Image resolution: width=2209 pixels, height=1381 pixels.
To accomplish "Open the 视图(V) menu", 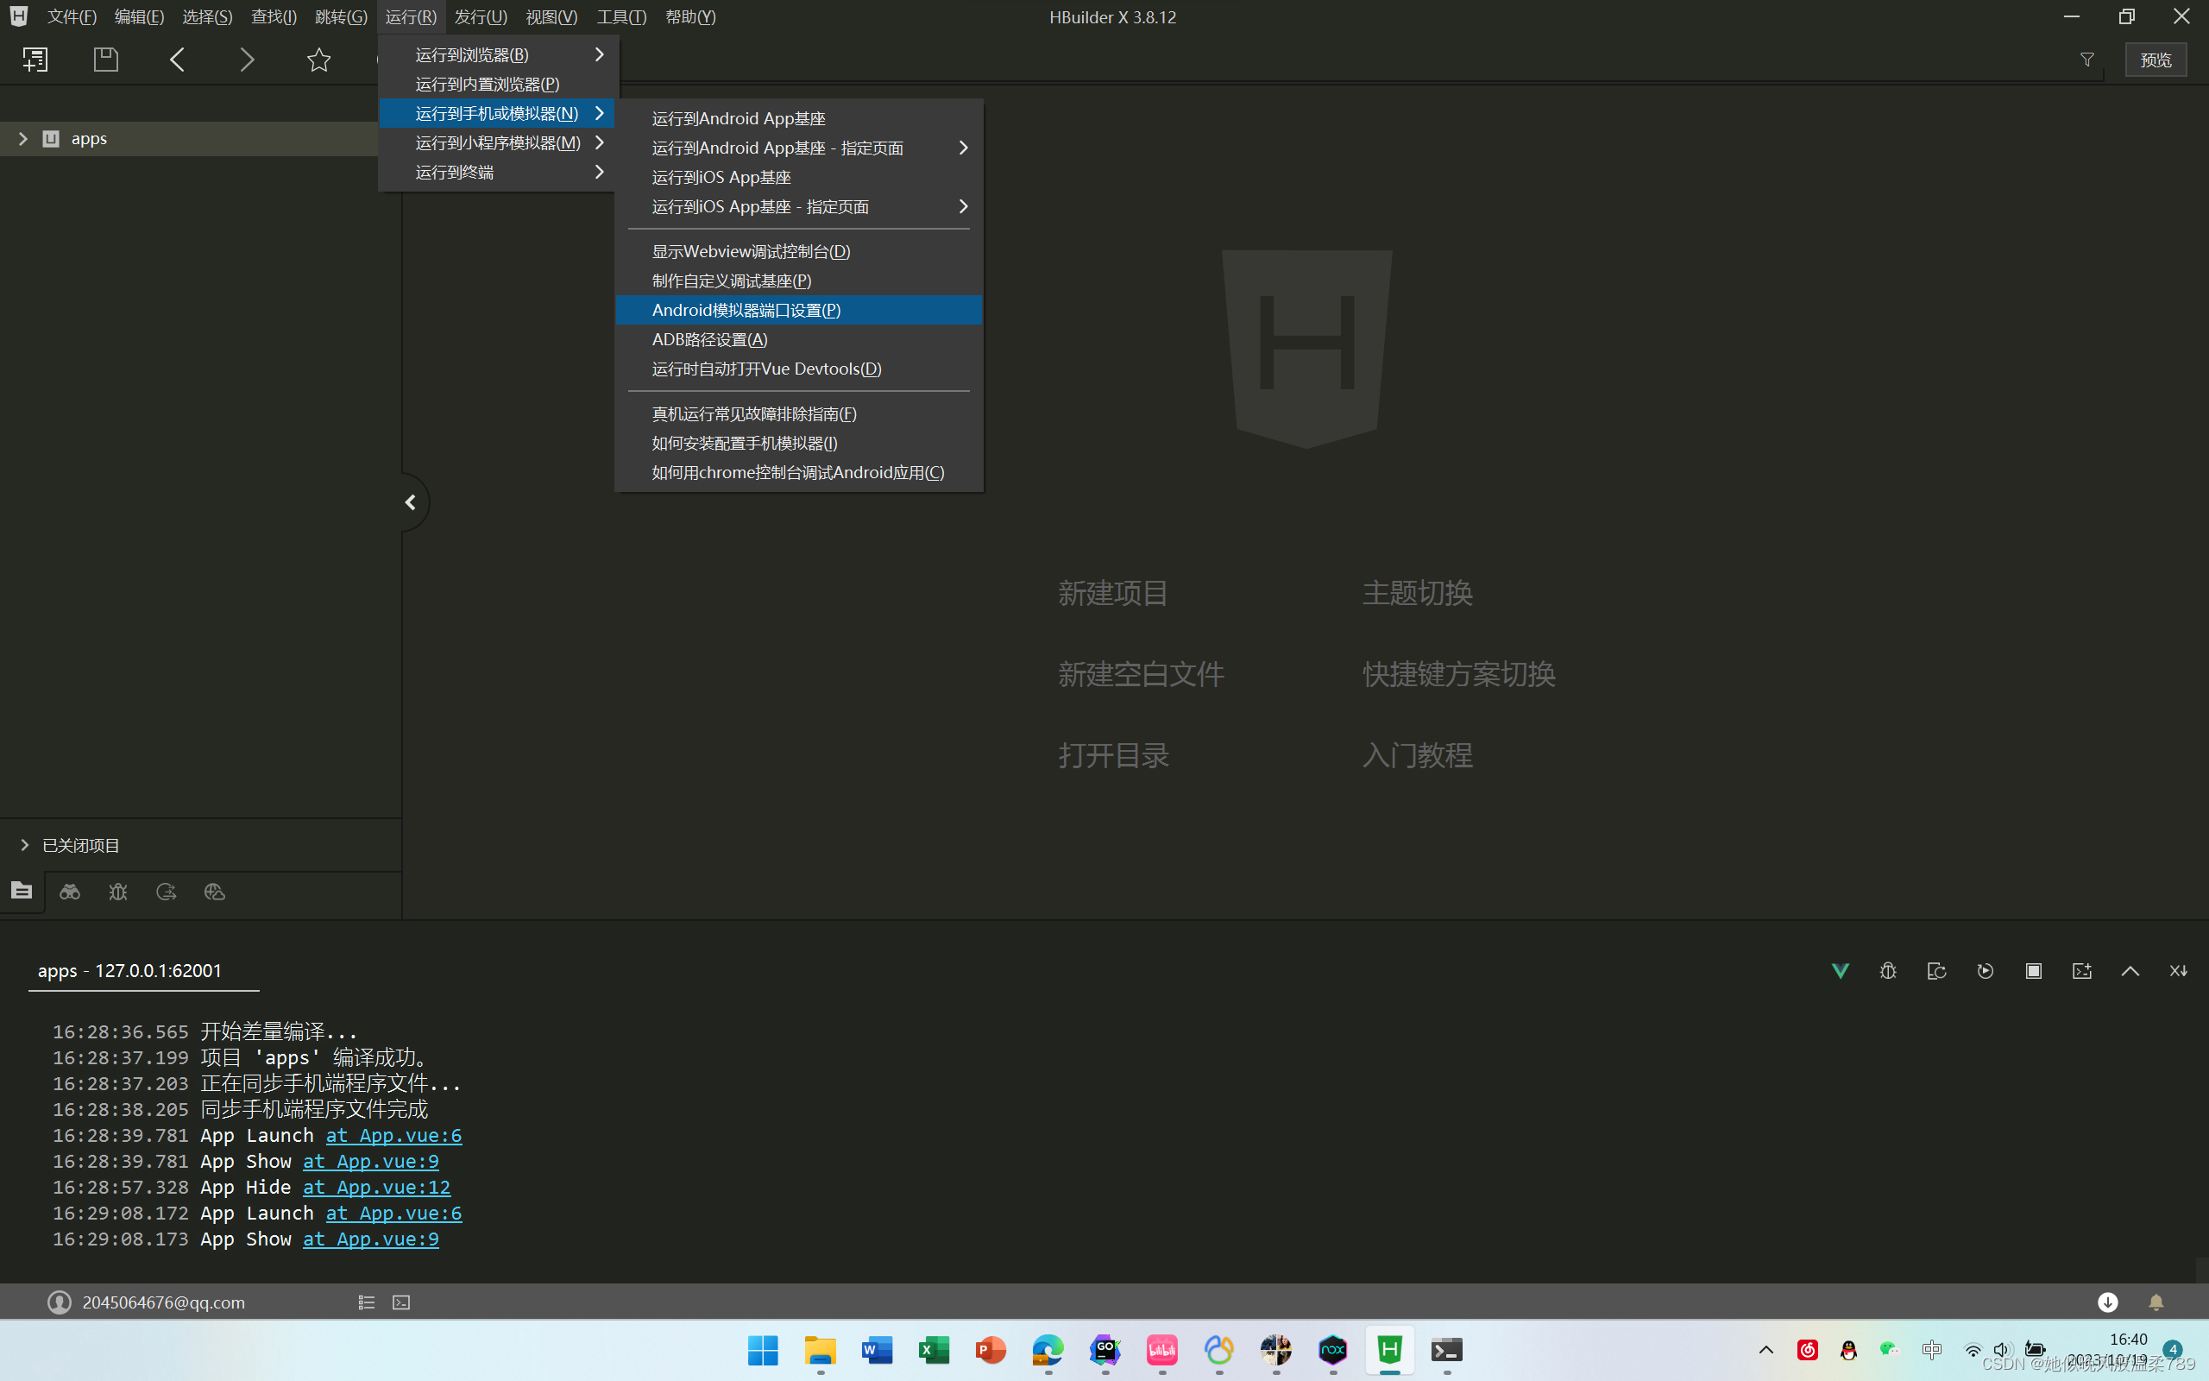I will (x=551, y=16).
